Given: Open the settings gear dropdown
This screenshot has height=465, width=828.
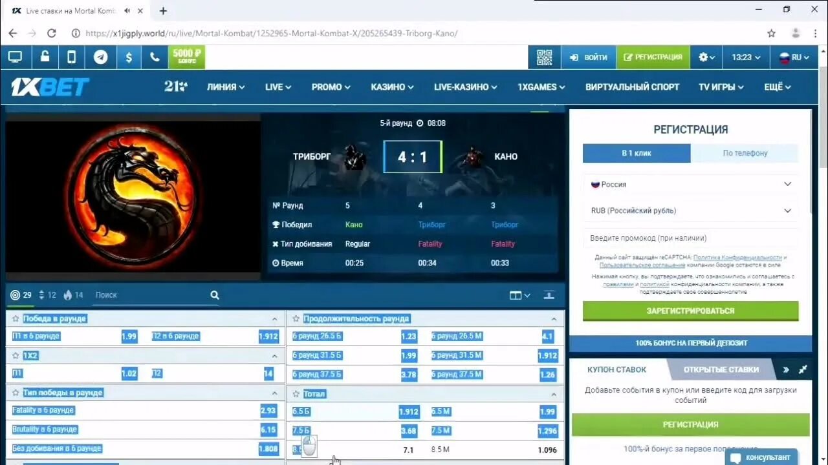Looking at the screenshot, I should tap(706, 57).
